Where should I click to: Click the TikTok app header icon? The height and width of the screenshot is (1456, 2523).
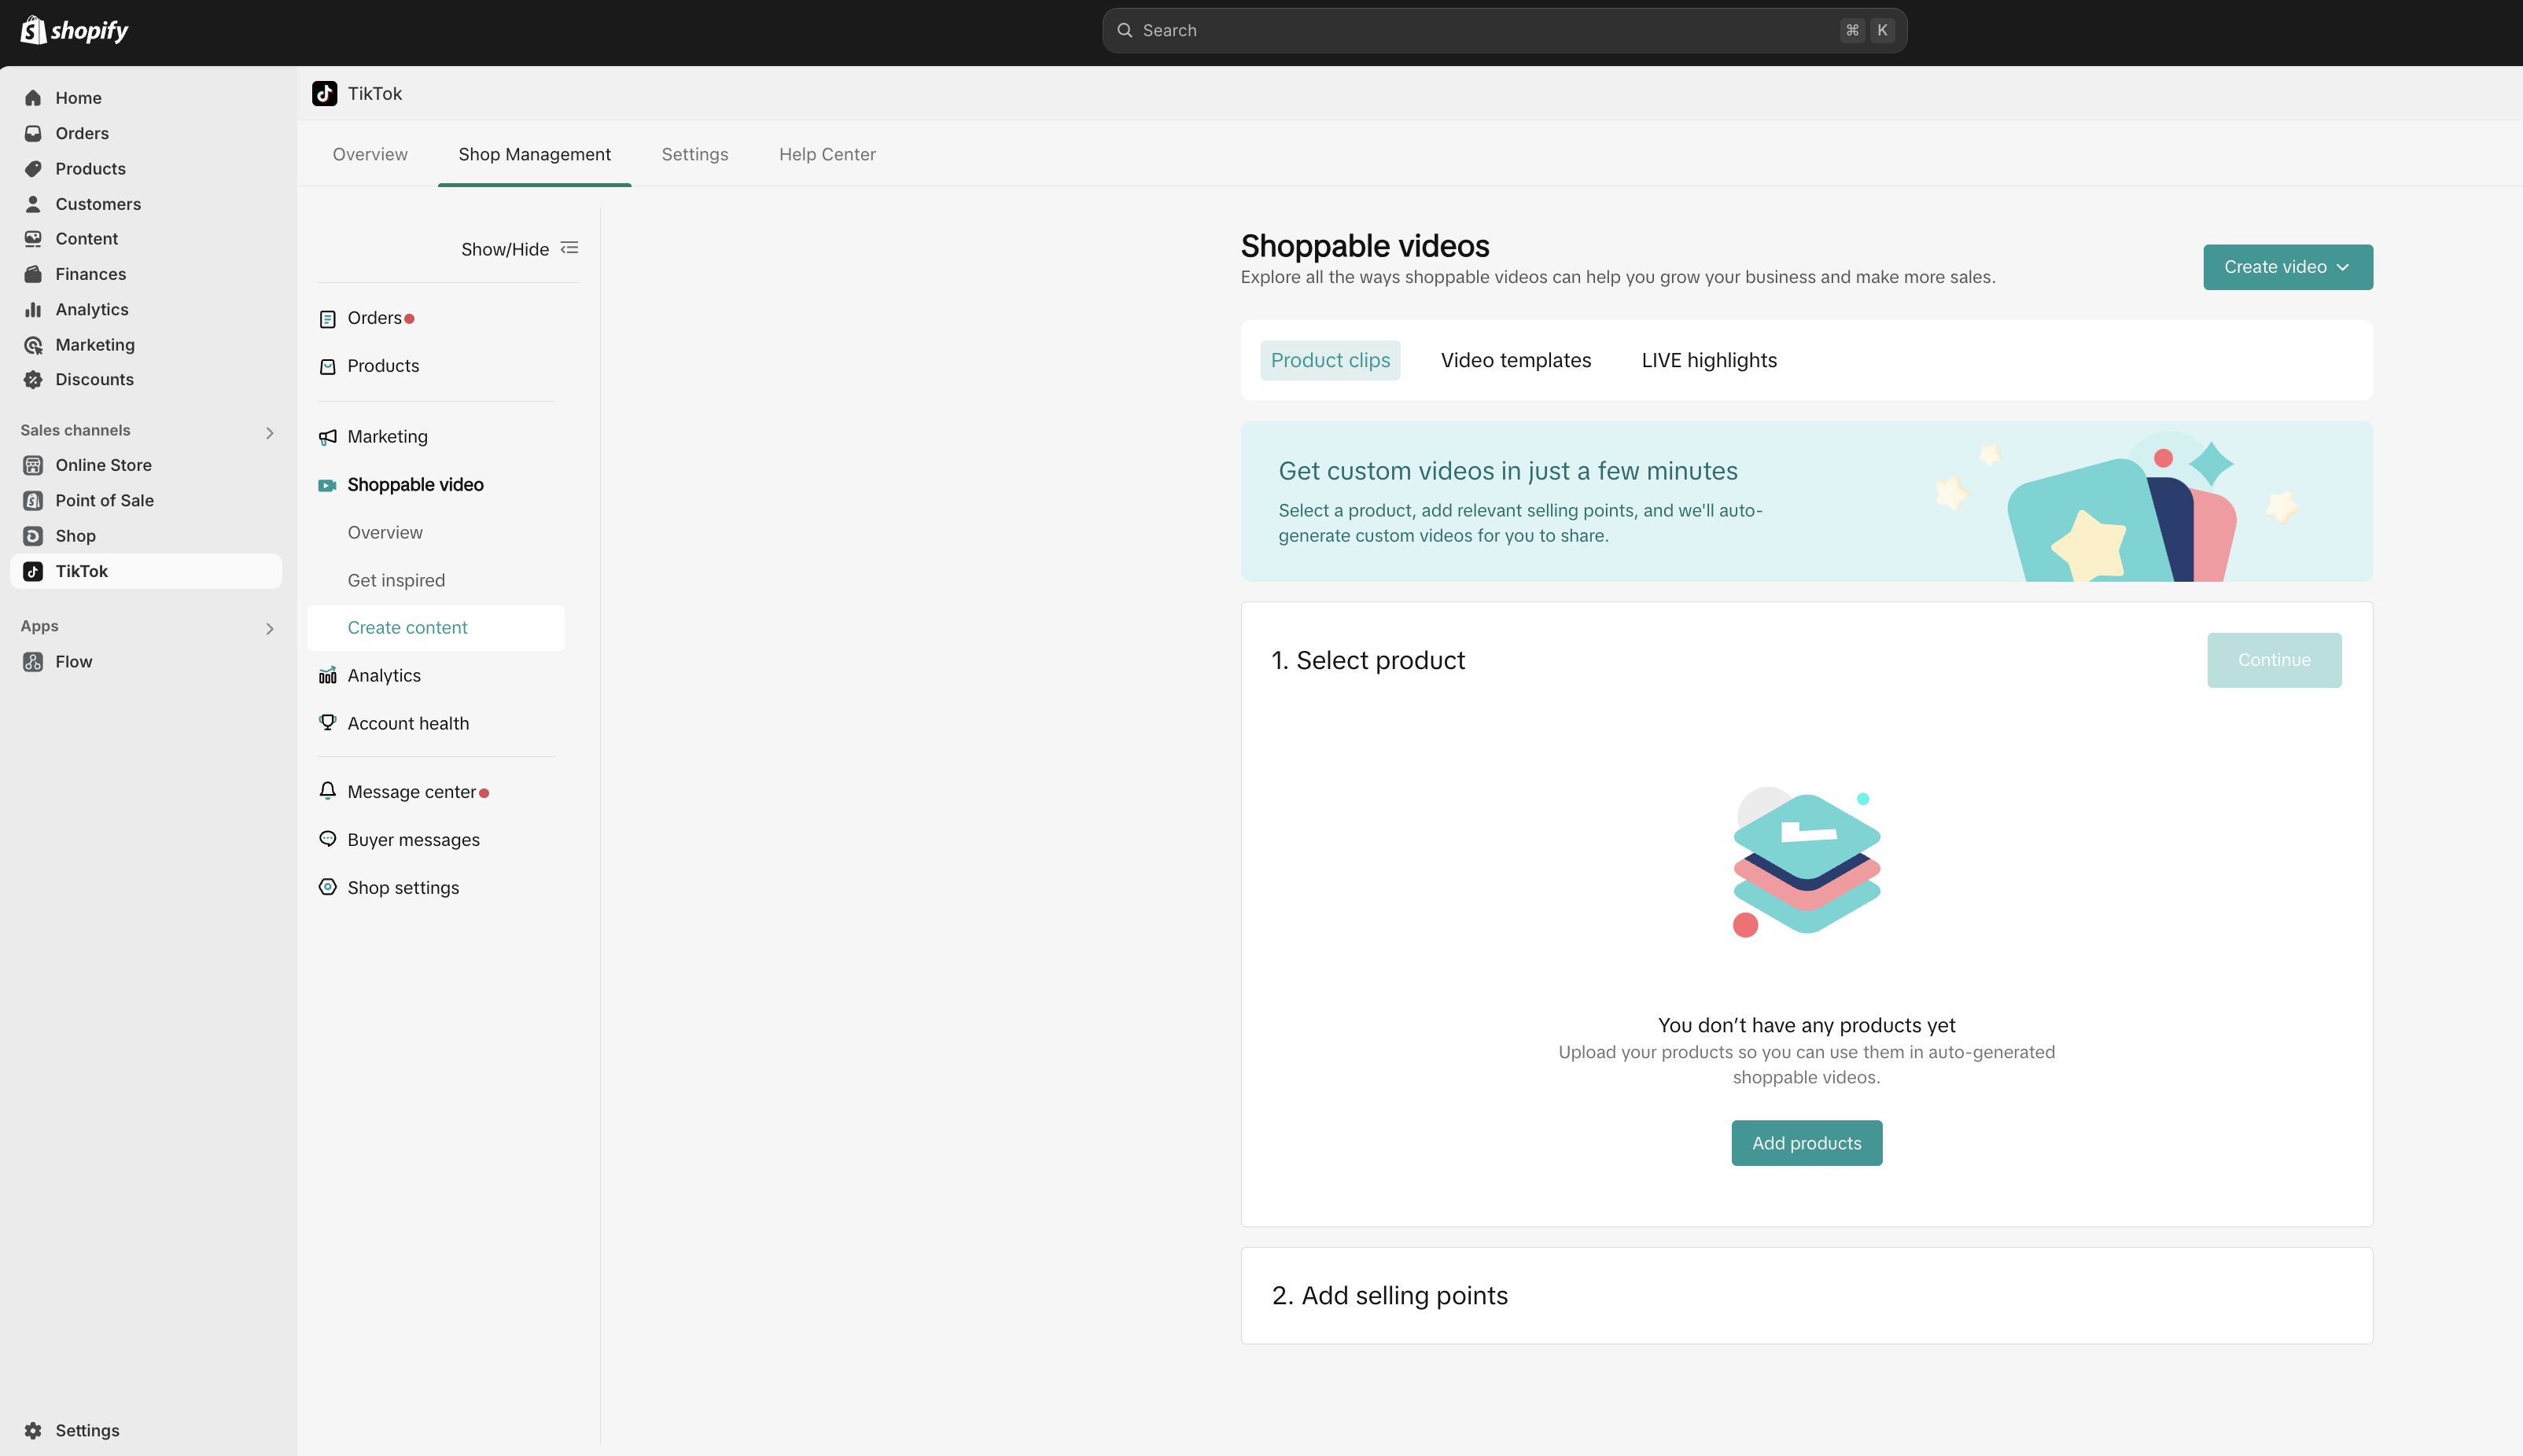(324, 94)
